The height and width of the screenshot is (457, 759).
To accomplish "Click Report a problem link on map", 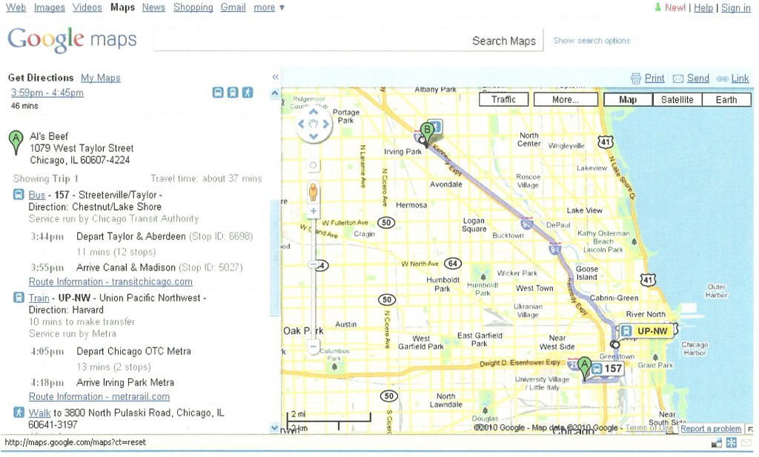I will point(711,428).
